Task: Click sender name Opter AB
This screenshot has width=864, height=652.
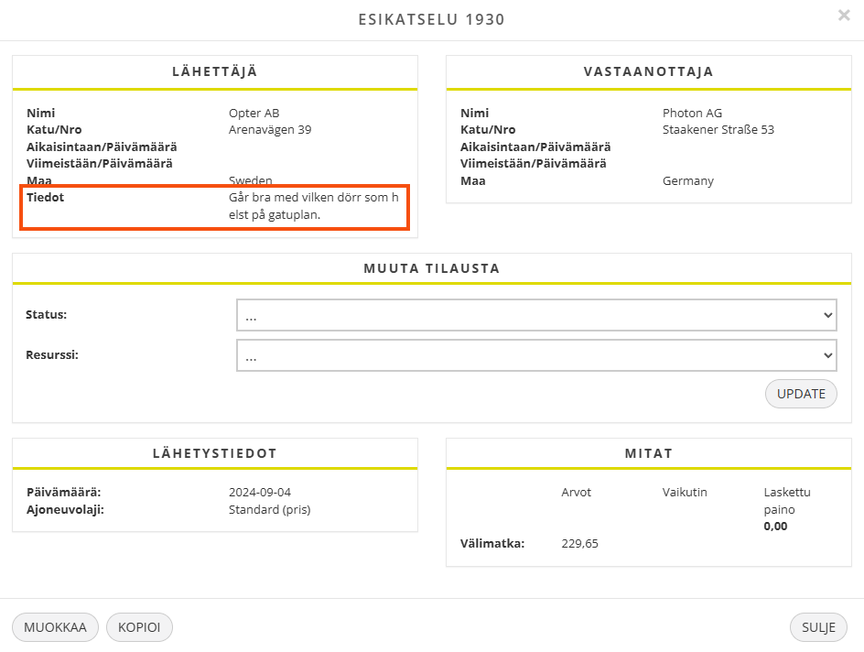Action: tap(254, 114)
